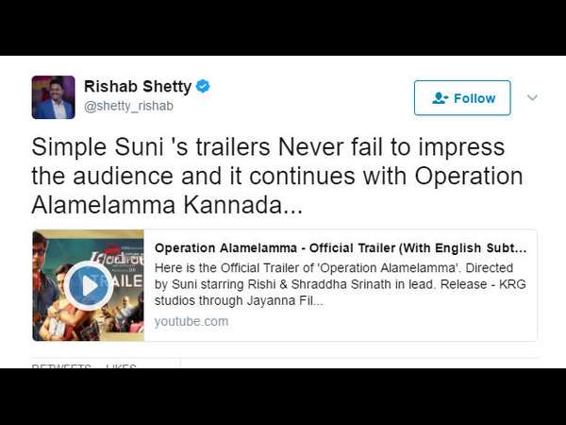The height and width of the screenshot is (425, 566).
Task: Click the Kannada title text on thumbnail
Action: [117, 259]
